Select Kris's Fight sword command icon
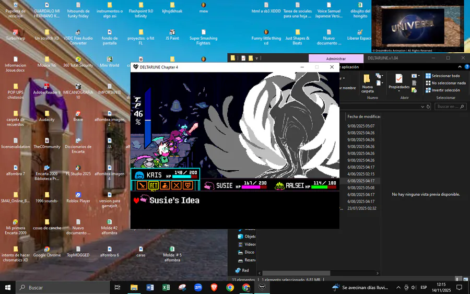The height and width of the screenshot is (294, 470). 142,185
